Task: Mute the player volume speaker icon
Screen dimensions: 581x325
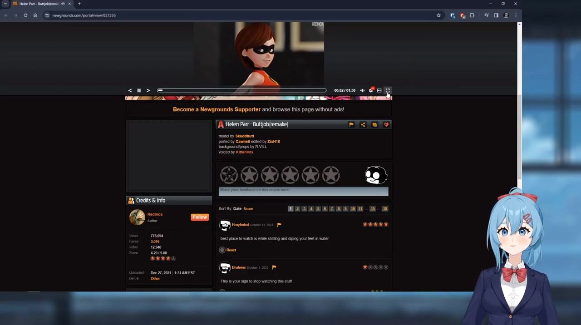Action: coord(362,90)
